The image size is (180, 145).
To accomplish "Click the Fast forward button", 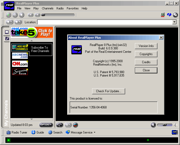I will [x=37, y=15].
